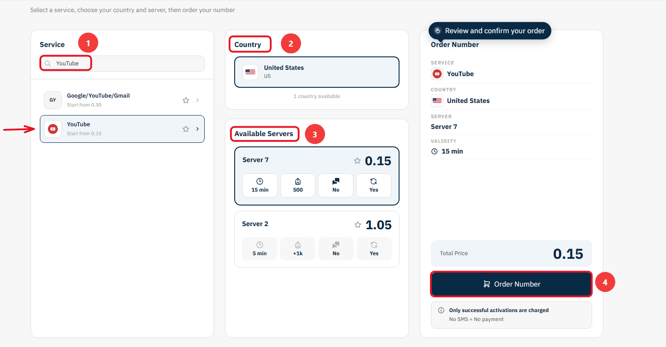Screen dimensions: 666x347
Task: Favorite Server 2 with its star
Action: 357,225
